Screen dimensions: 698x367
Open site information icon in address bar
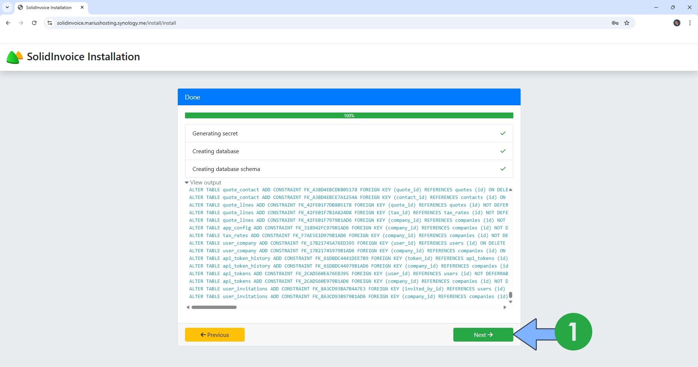pyautogui.click(x=50, y=23)
